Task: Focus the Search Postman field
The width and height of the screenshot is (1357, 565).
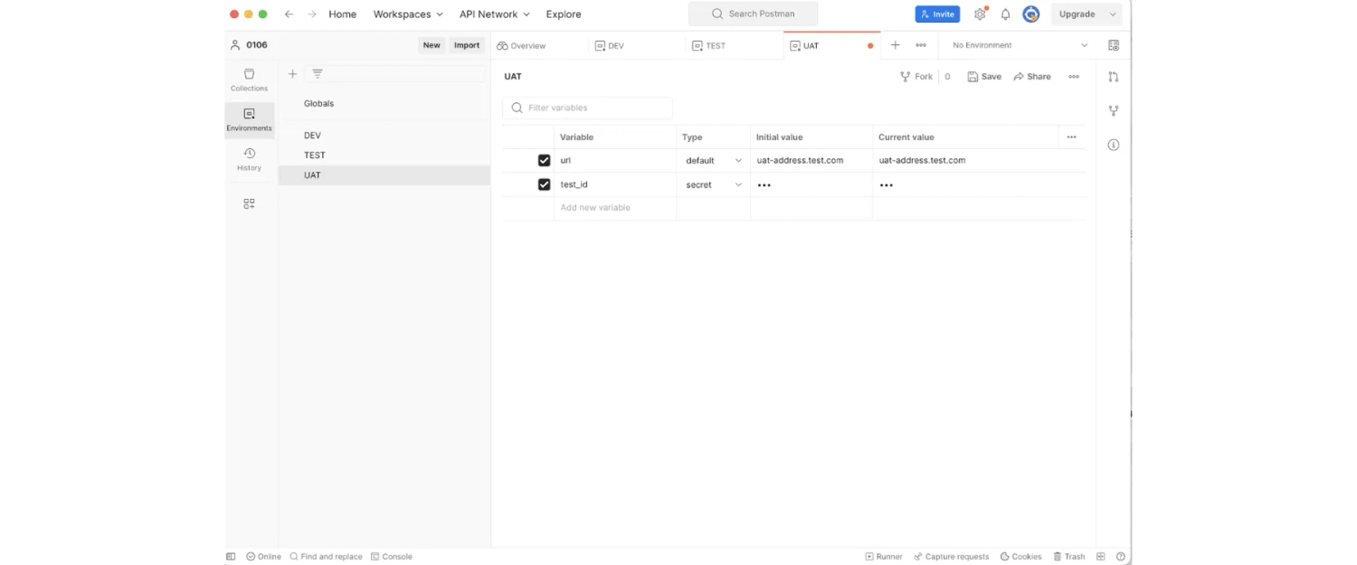Action: click(753, 14)
